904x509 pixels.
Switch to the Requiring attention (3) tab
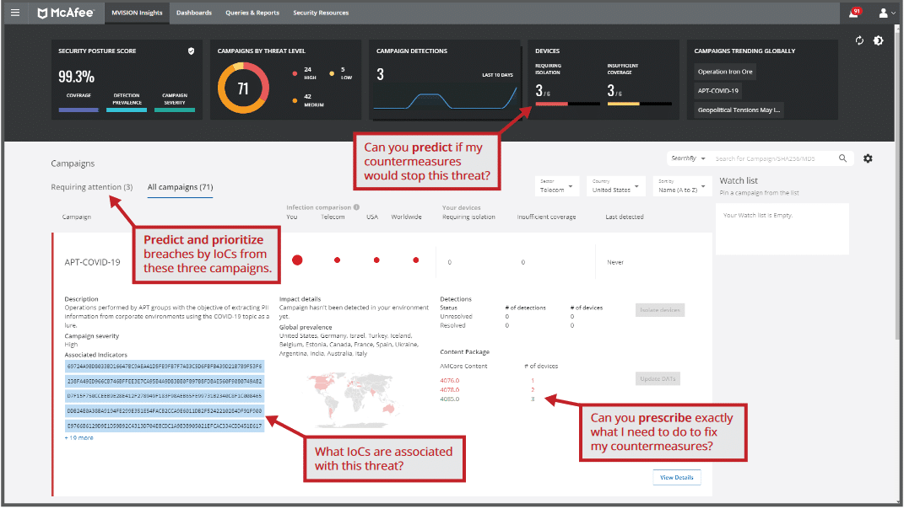pyautogui.click(x=92, y=187)
